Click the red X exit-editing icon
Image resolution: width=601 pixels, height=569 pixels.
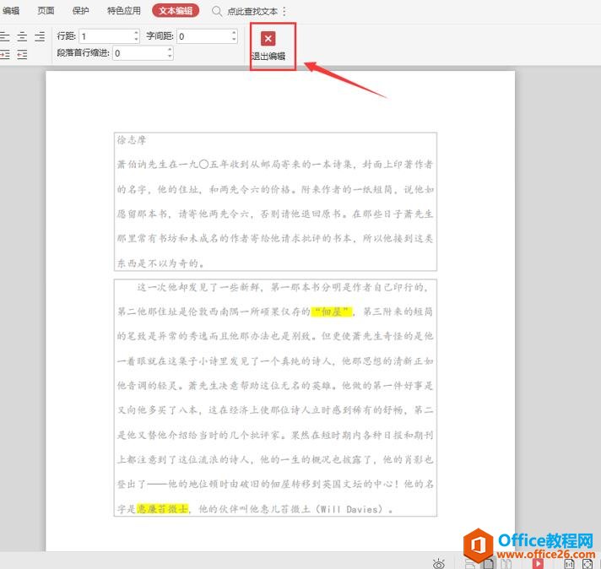coord(268,38)
